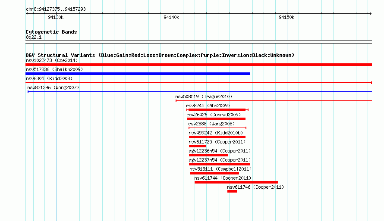384x221 pixels.
Task: Select the 8q22.1 band label
Action: click(34, 37)
